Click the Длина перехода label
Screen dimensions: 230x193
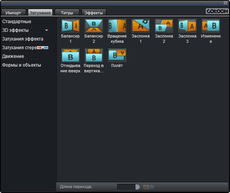click(x=76, y=187)
